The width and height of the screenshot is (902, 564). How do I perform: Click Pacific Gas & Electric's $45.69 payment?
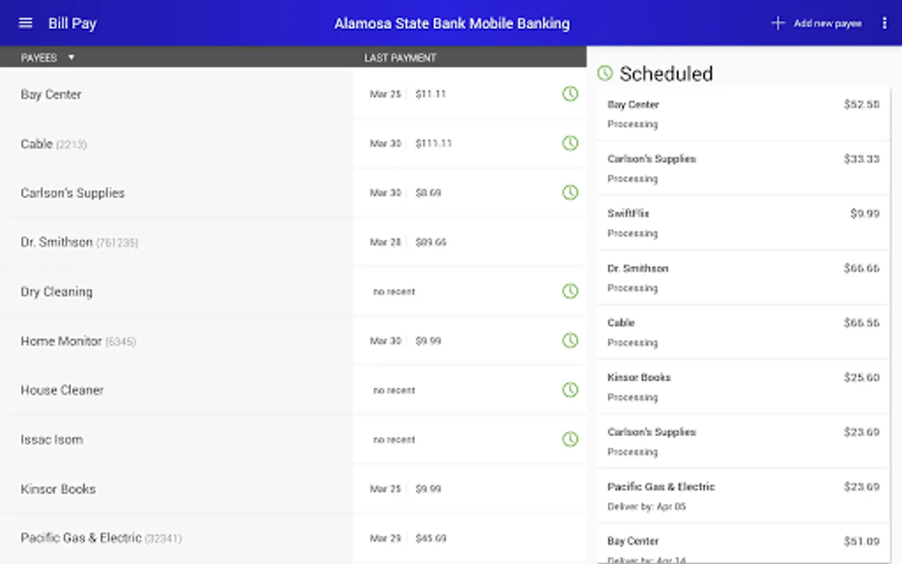point(431,538)
